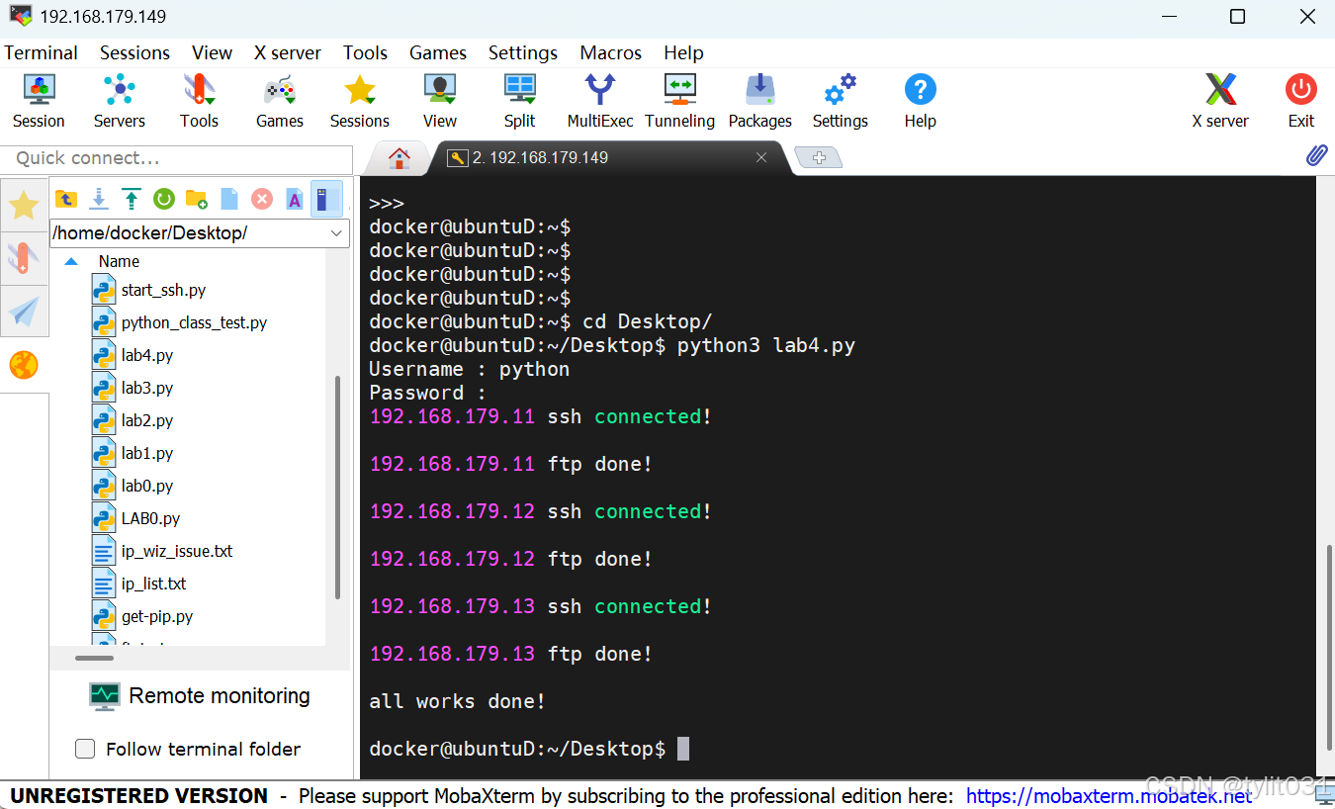The width and height of the screenshot is (1335, 809).
Task: Open the paper plane macros sidebar tab
Action: pos(24,312)
